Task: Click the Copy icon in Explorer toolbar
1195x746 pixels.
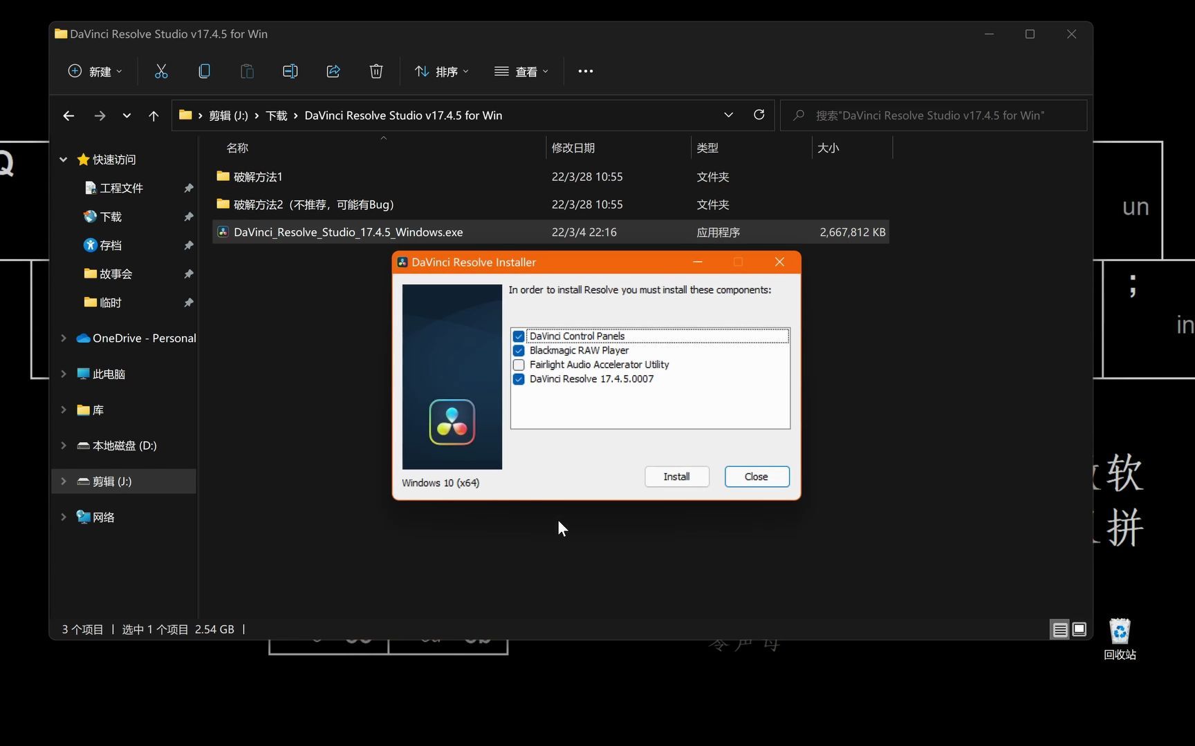Action: click(204, 71)
